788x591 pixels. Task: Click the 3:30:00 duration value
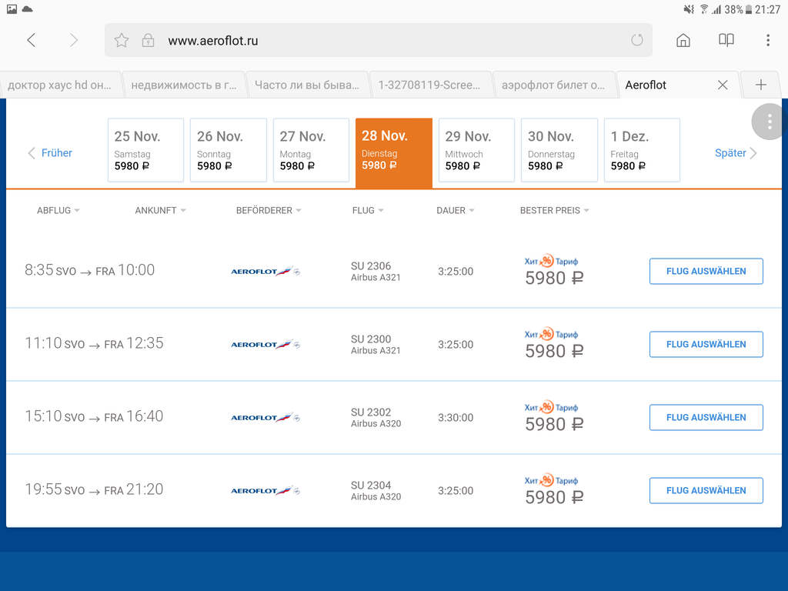(x=456, y=418)
